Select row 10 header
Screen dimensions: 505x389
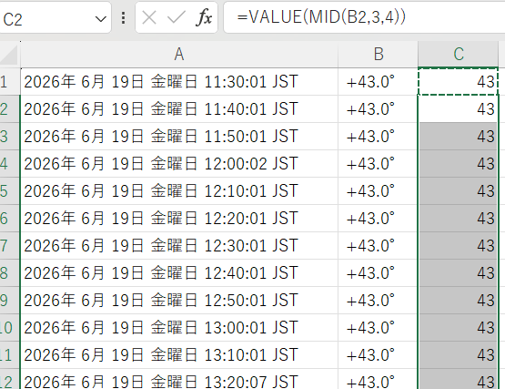10,328
